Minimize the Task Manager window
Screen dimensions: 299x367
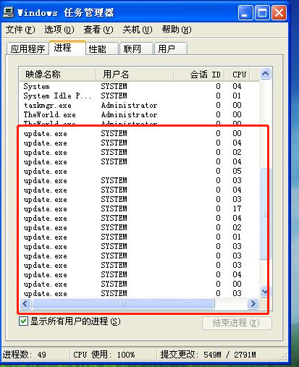245,12
